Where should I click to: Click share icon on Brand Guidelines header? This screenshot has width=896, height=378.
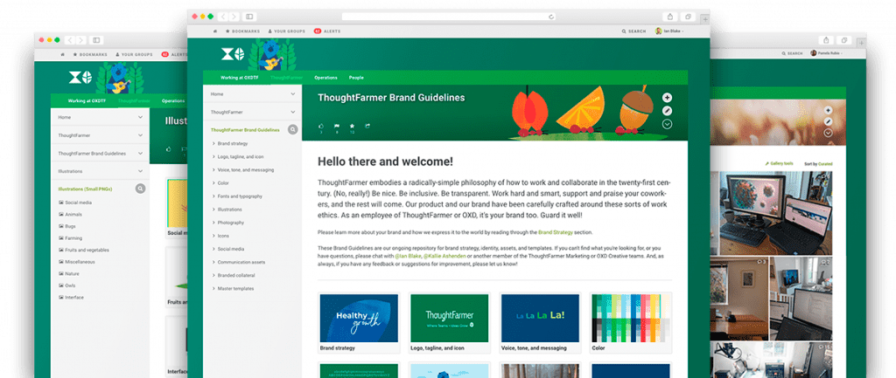[367, 126]
